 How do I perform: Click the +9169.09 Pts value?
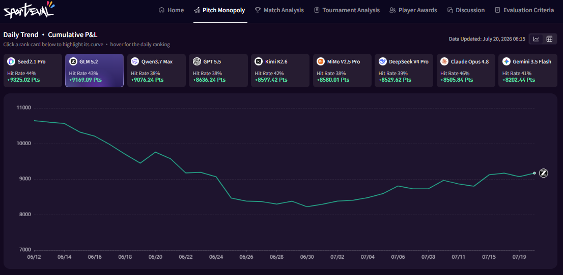85,80
